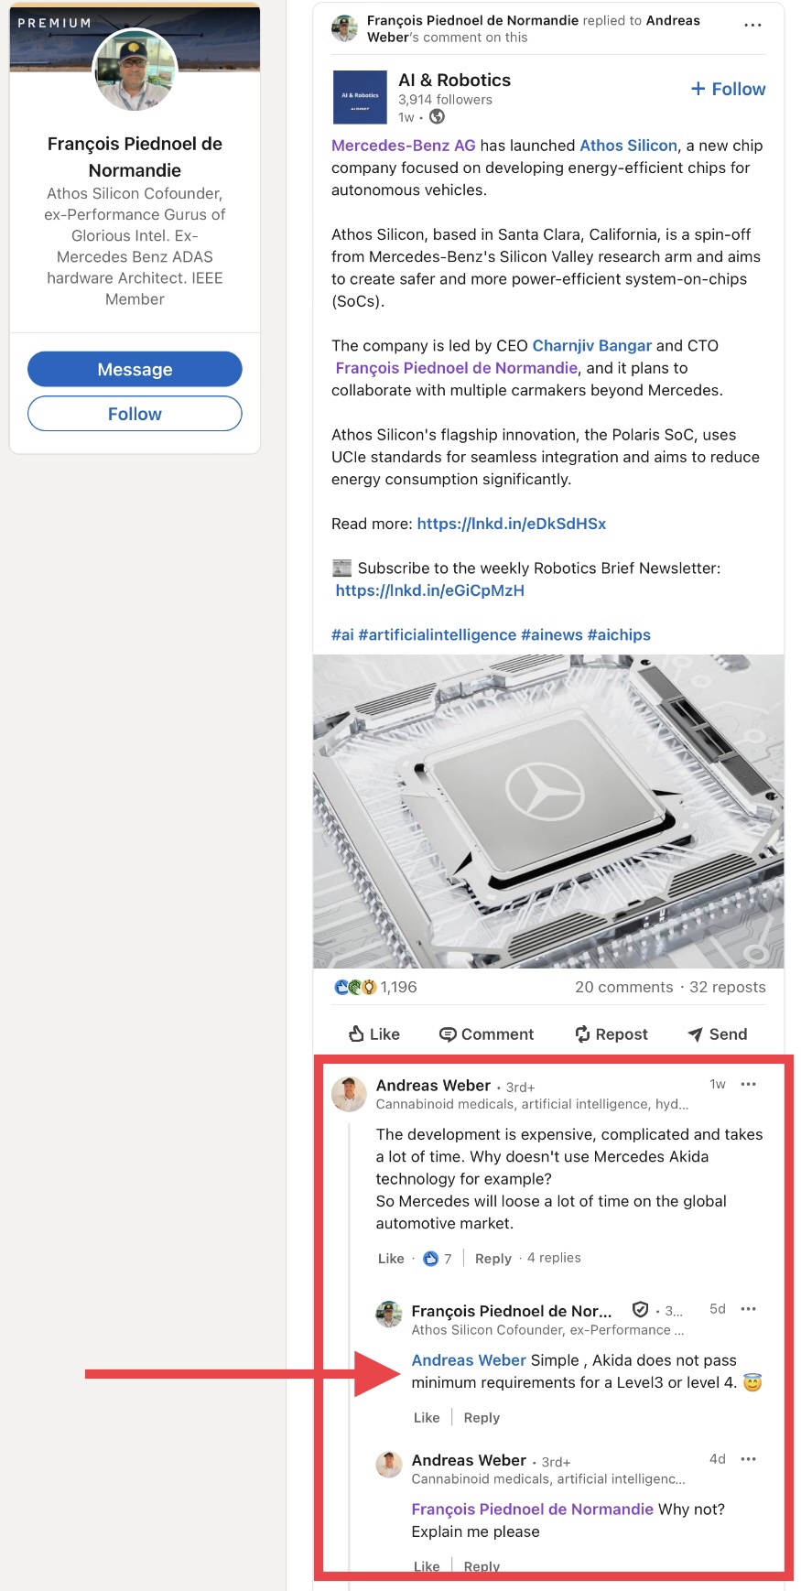The width and height of the screenshot is (801, 1591).
Task: Follow the AI & Robotics page
Action: point(729,89)
